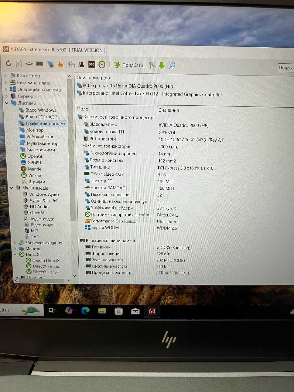294x392 pixels.
Task: Select Intel Coffee Lake-H GT2 integrated device
Action: coord(149,94)
